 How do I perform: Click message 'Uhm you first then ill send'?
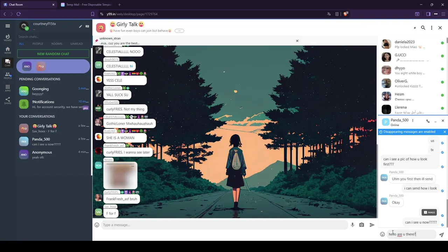click(412, 179)
